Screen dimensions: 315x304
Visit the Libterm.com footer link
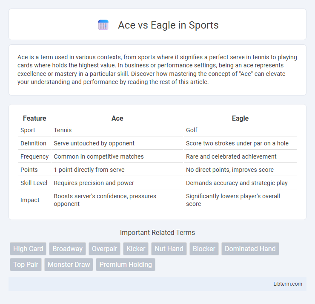(287, 284)
